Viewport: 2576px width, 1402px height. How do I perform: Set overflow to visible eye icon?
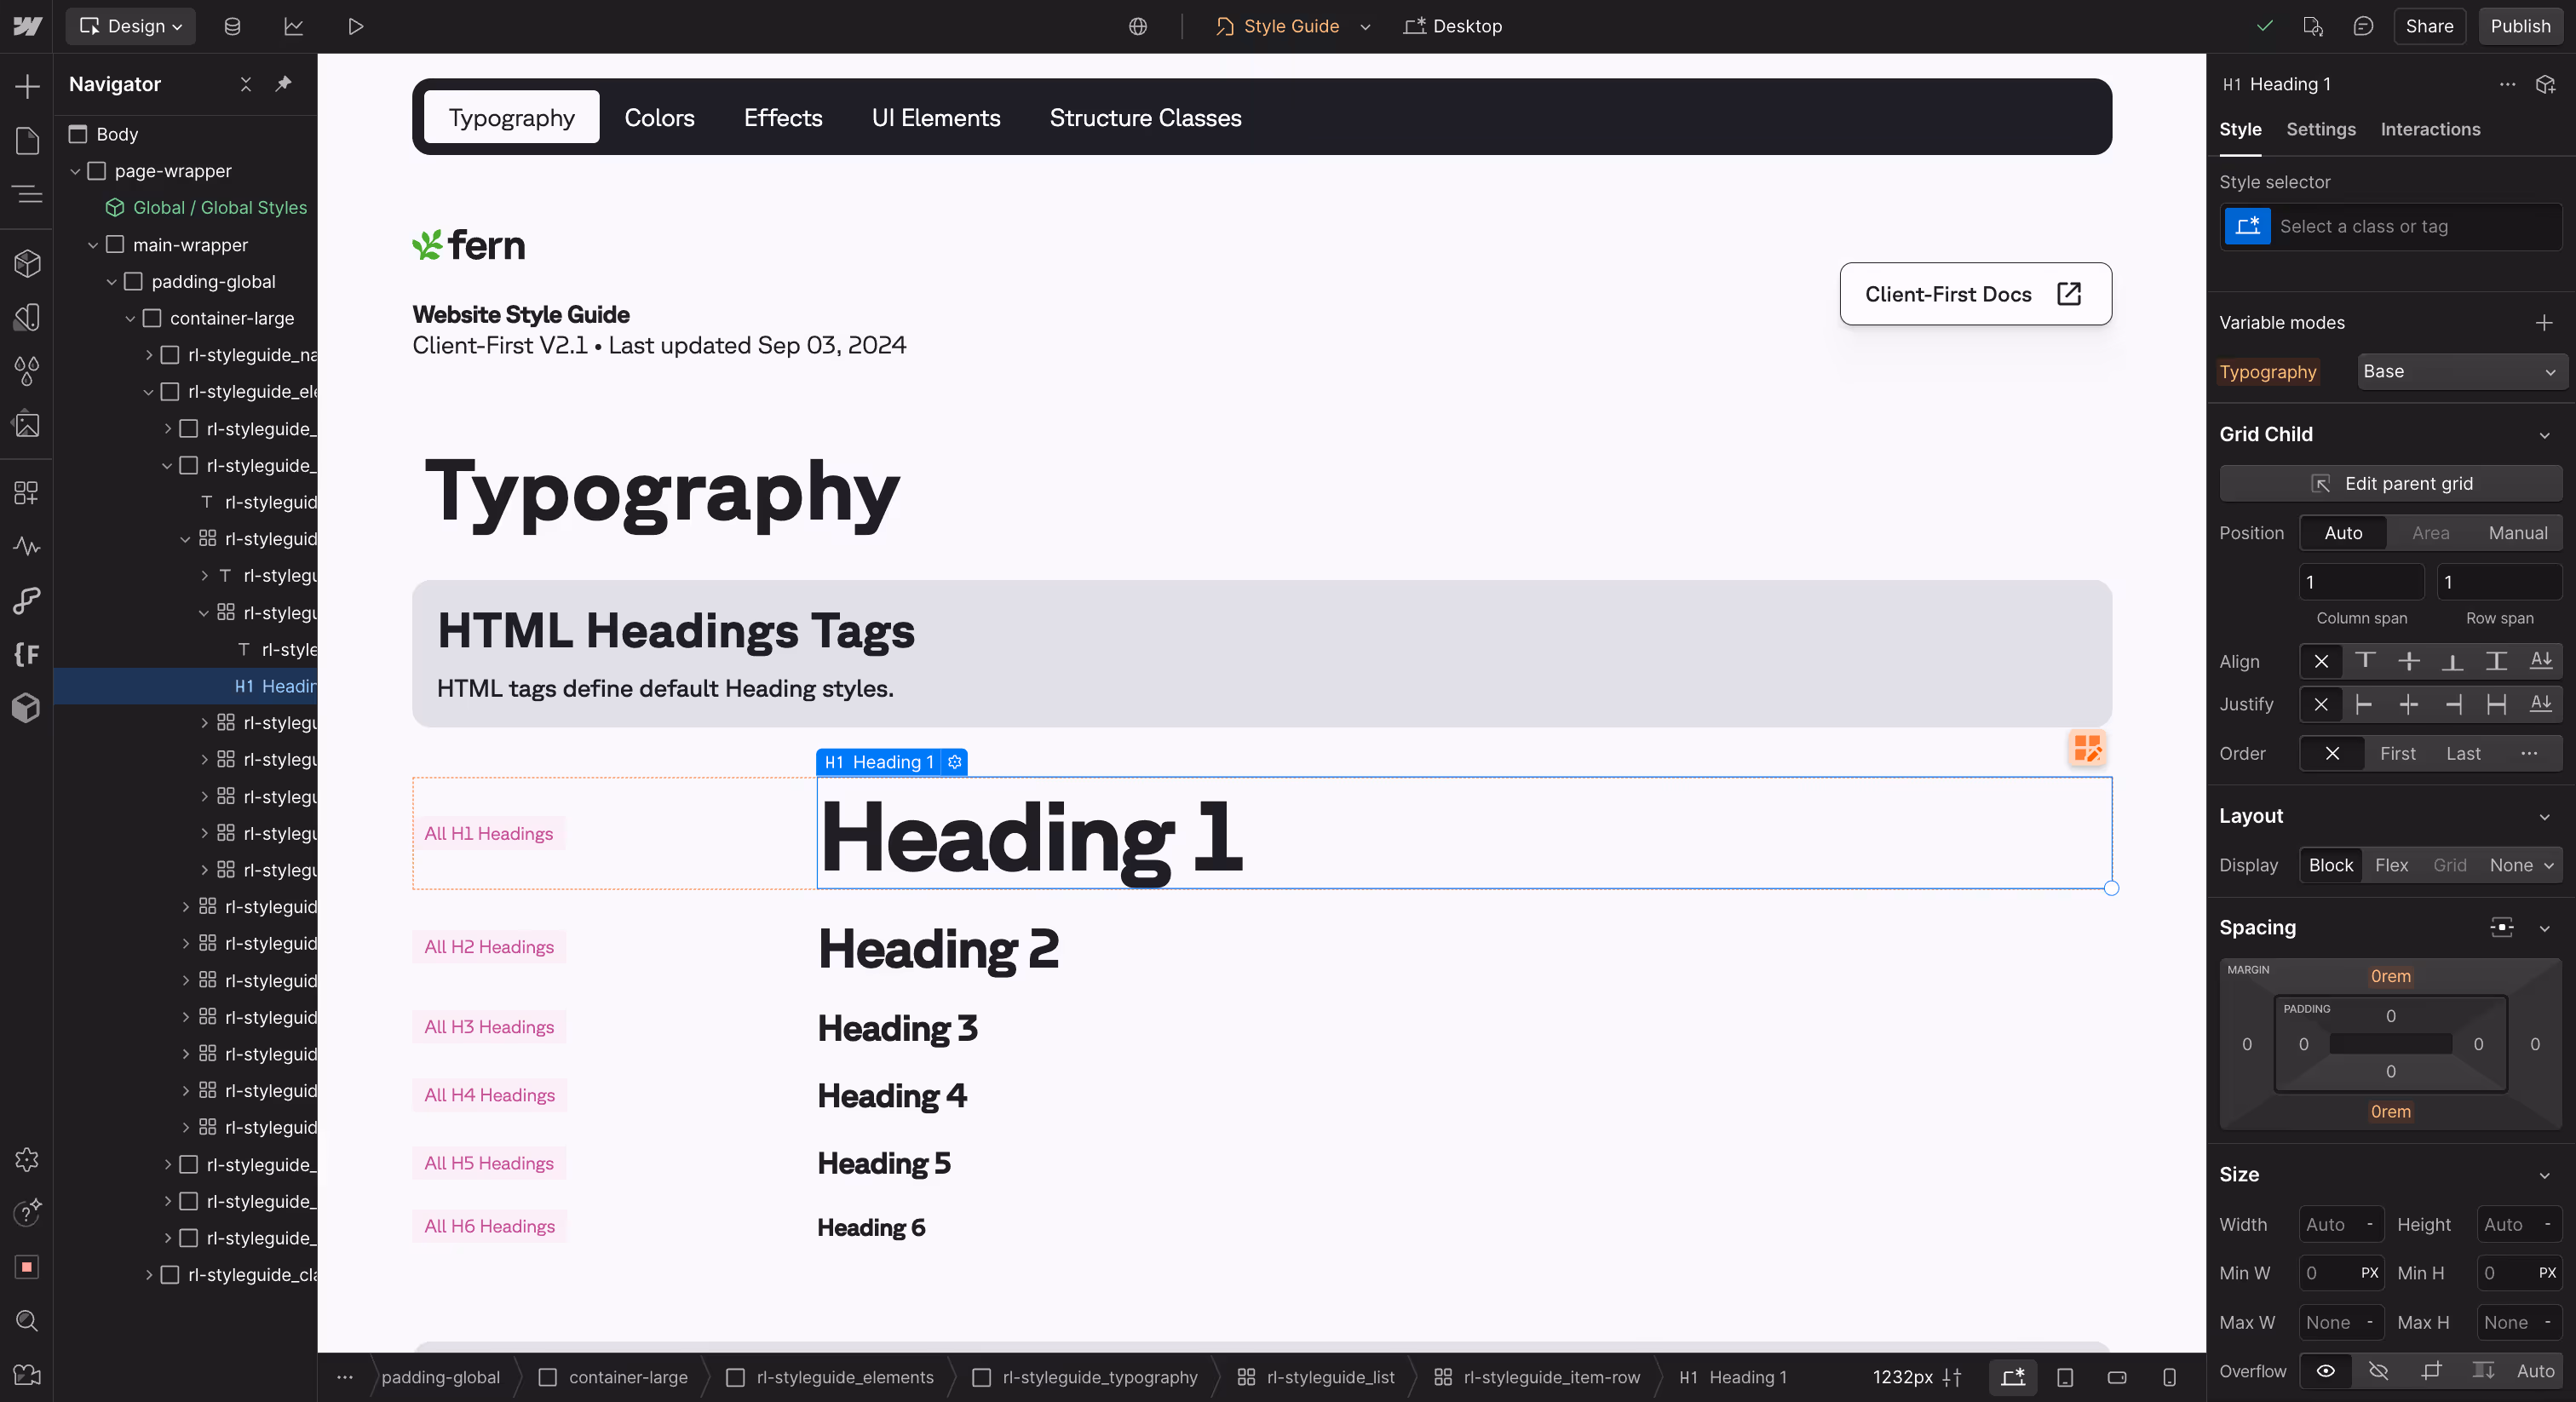coord(2325,1371)
